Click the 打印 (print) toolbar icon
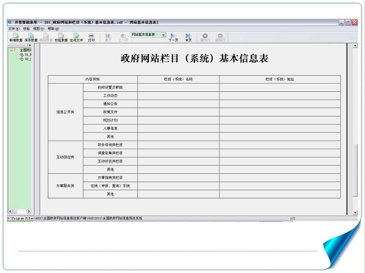The image size is (365, 273). point(91,37)
